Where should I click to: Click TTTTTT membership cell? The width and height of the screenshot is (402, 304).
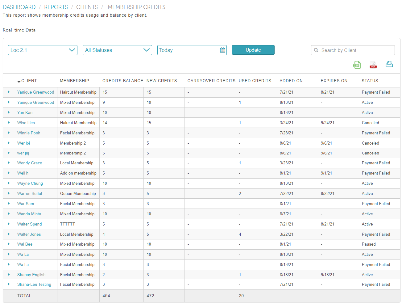(x=68, y=224)
